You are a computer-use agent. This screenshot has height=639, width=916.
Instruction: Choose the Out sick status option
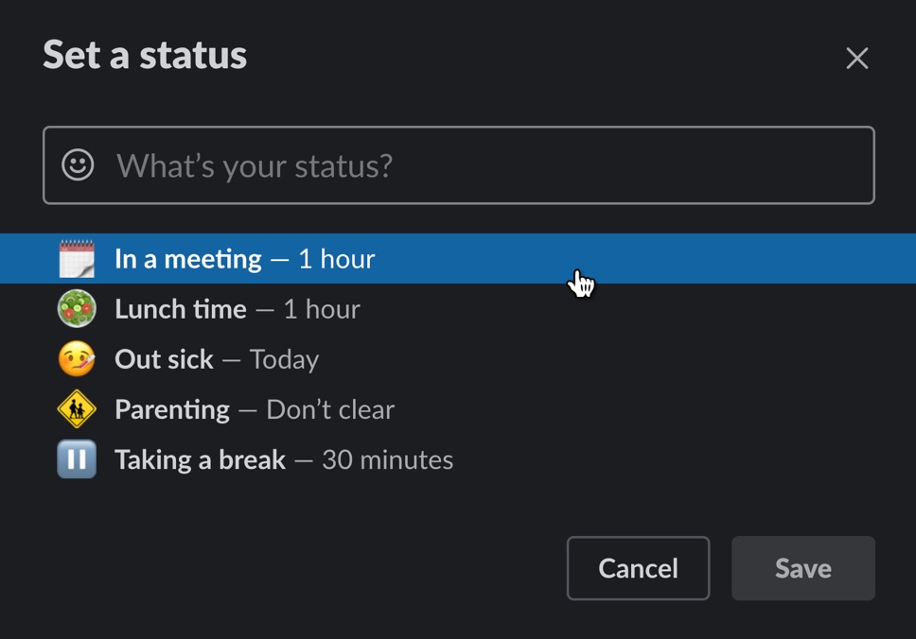click(x=163, y=358)
